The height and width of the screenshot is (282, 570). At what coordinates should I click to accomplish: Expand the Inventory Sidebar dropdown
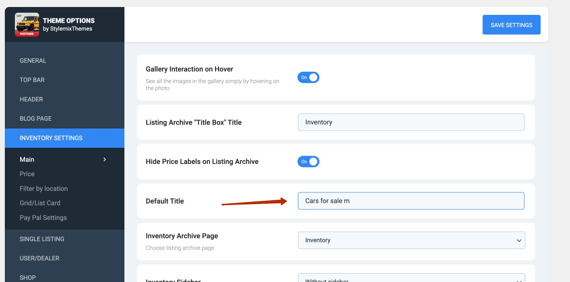pyautogui.click(x=411, y=279)
